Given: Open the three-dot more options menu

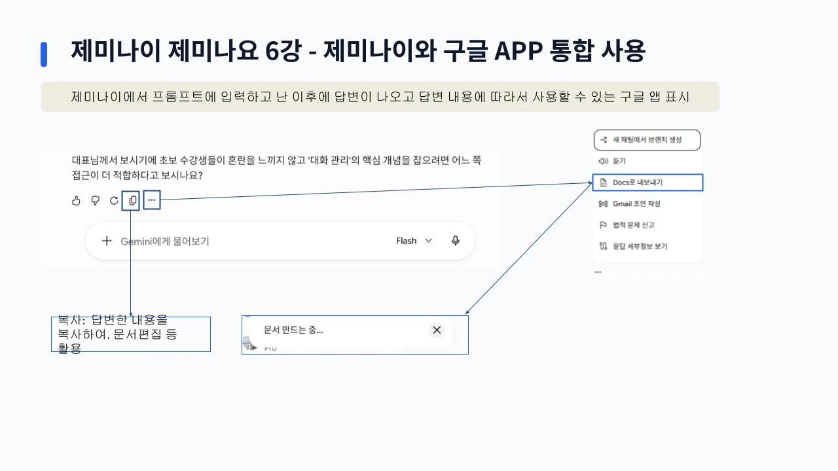Looking at the screenshot, I should click(151, 200).
